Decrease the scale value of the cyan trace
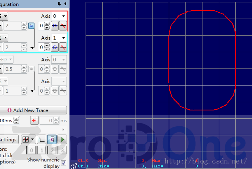 (24, 49)
